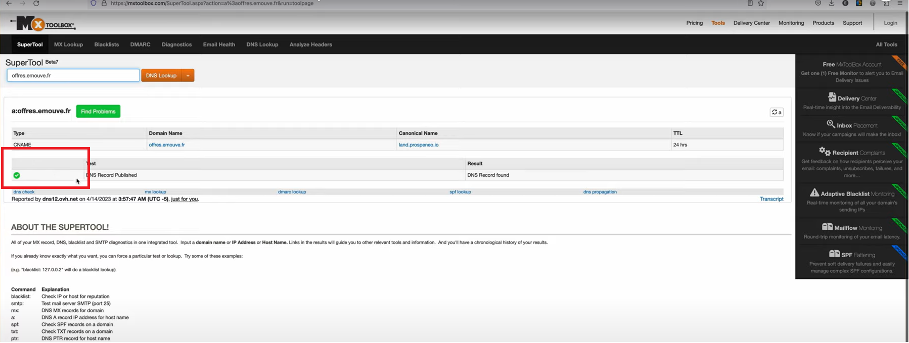Screen dimensions: 909x343
Task: Go back with the browser back arrow
Action: pos(9,4)
